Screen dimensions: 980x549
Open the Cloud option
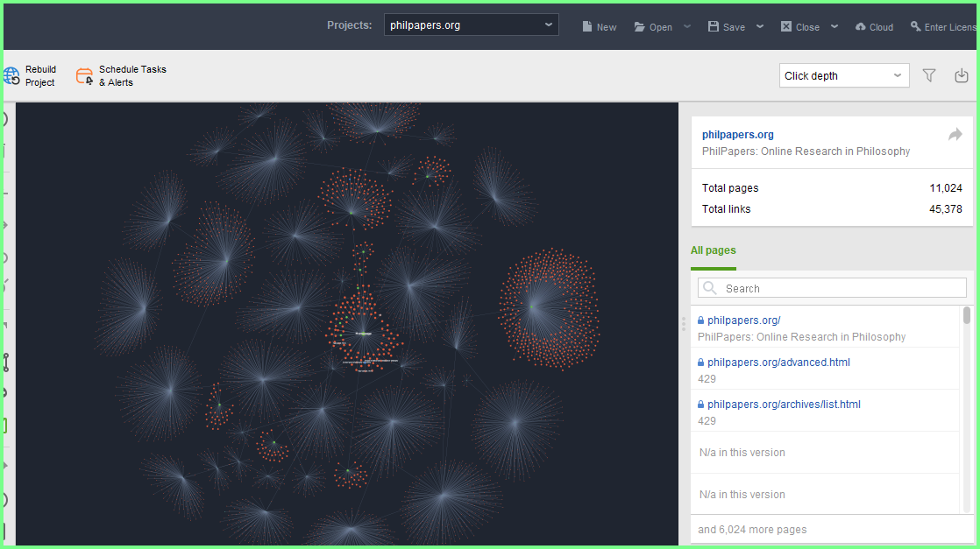click(x=875, y=27)
